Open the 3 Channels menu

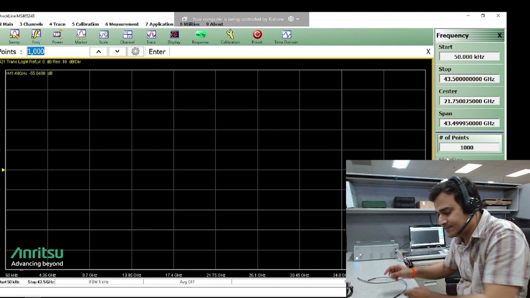pyautogui.click(x=31, y=24)
